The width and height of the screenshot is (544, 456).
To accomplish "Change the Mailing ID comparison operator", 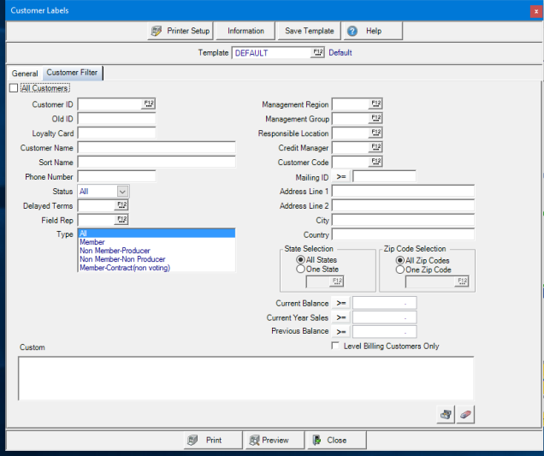I will pos(341,177).
